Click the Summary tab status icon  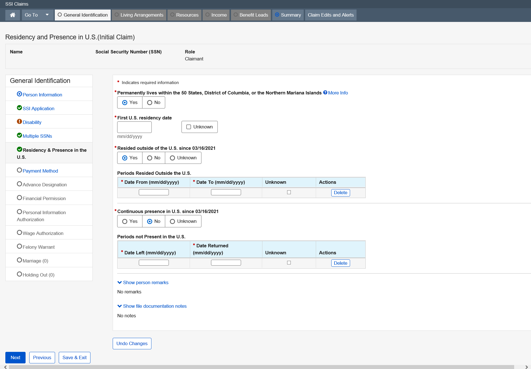click(x=277, y=15)
